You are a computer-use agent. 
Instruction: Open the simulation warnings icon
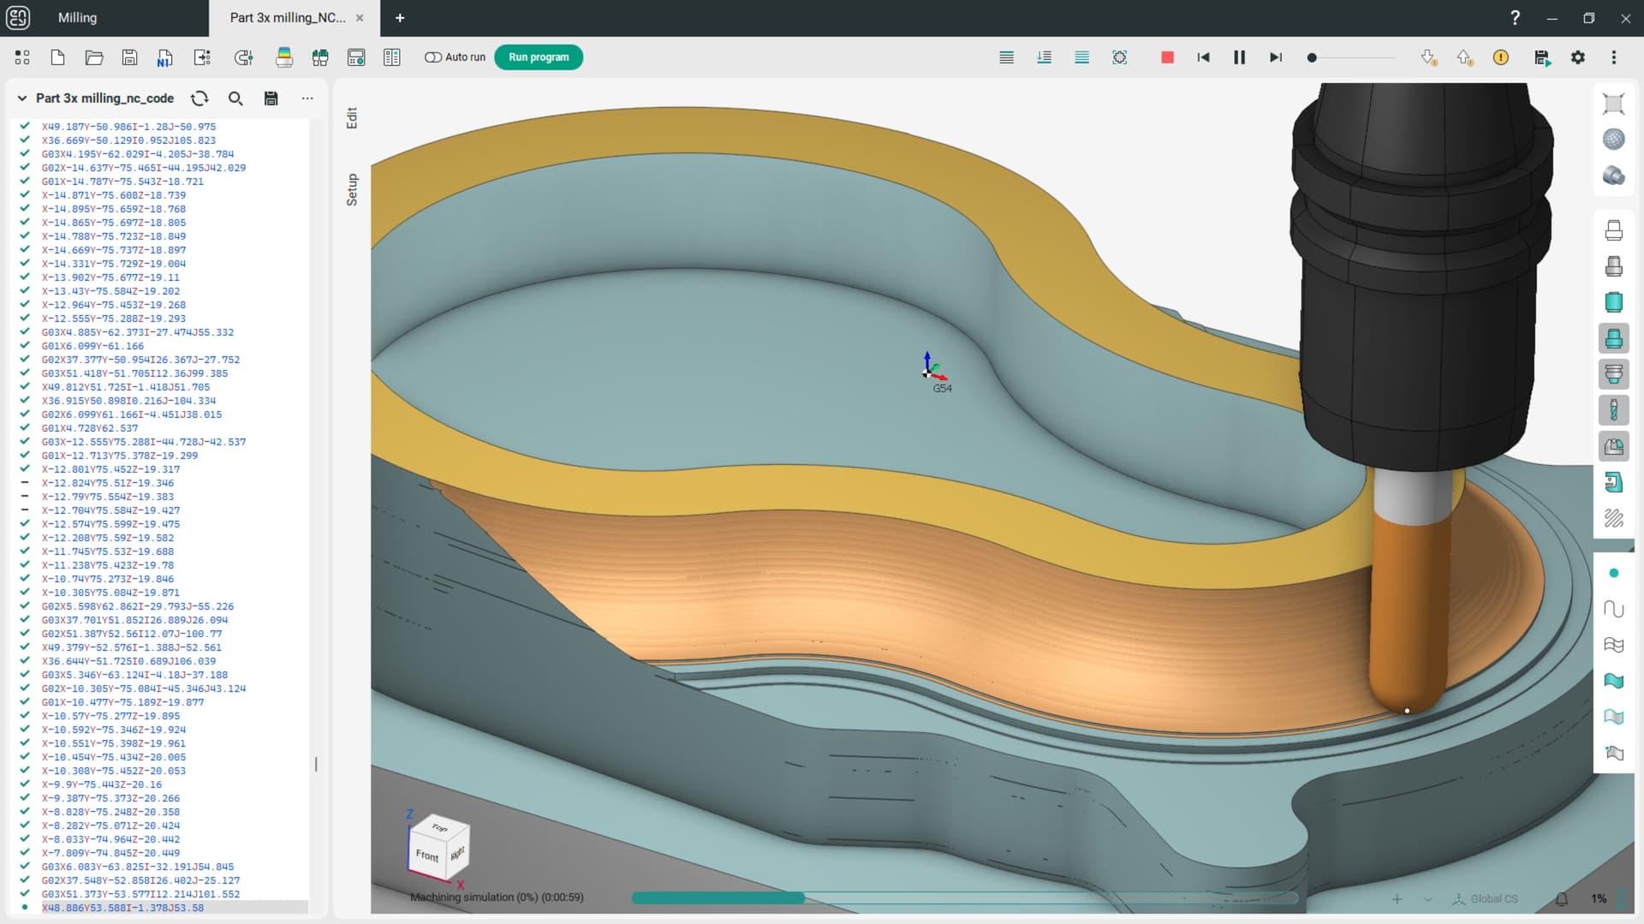(x=1501, y=57)
